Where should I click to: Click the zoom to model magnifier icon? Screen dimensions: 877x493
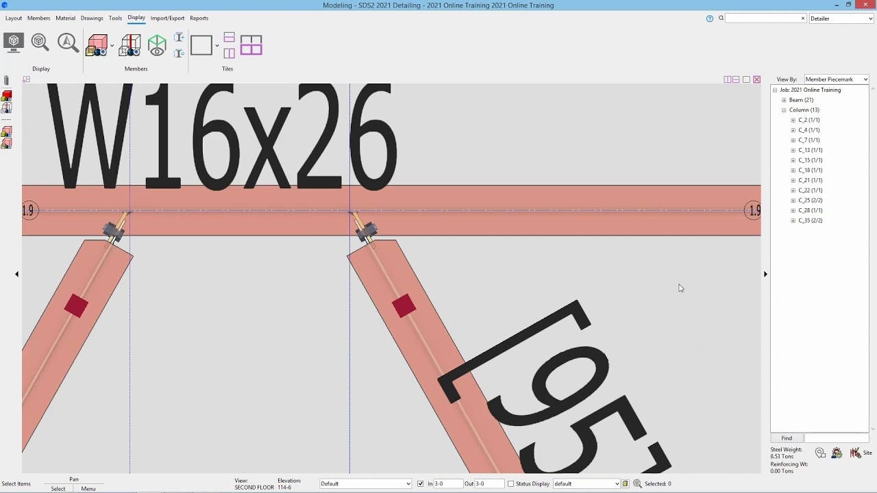tap(40, 42)
